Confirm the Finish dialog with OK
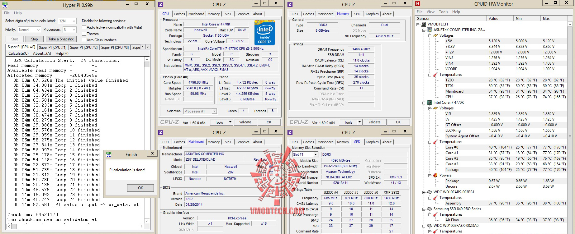Viewport: 575px width, 234px height. click(x=140, y=188)
